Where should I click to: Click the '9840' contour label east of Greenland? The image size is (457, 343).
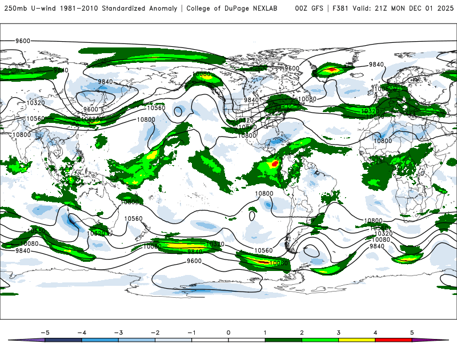pos(376,65)
